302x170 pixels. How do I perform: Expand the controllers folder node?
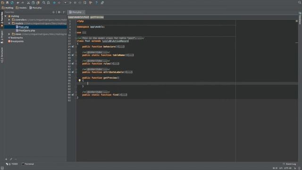(9, 20)
